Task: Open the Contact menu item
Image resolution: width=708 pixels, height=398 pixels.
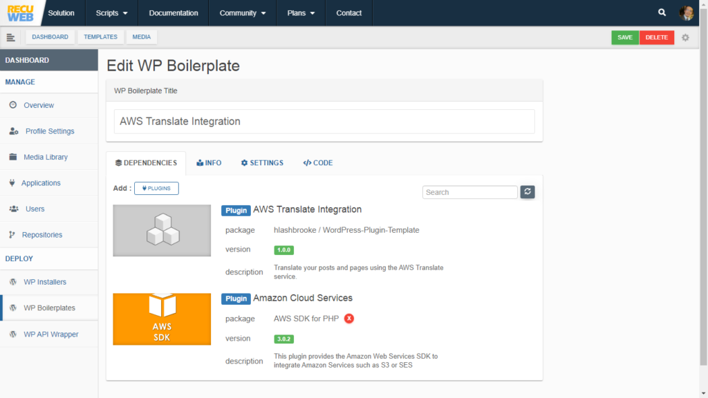Action: (349, 13)
